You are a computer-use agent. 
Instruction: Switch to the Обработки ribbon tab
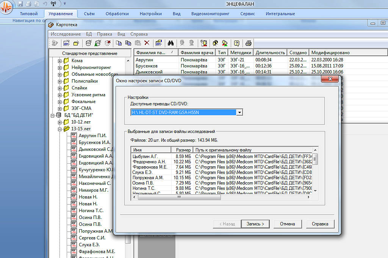tap(117, 14)
